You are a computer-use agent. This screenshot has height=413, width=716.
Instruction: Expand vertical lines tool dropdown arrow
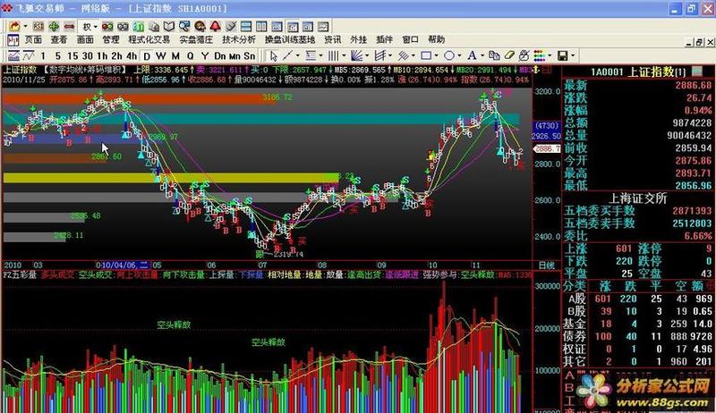(344, 55)
